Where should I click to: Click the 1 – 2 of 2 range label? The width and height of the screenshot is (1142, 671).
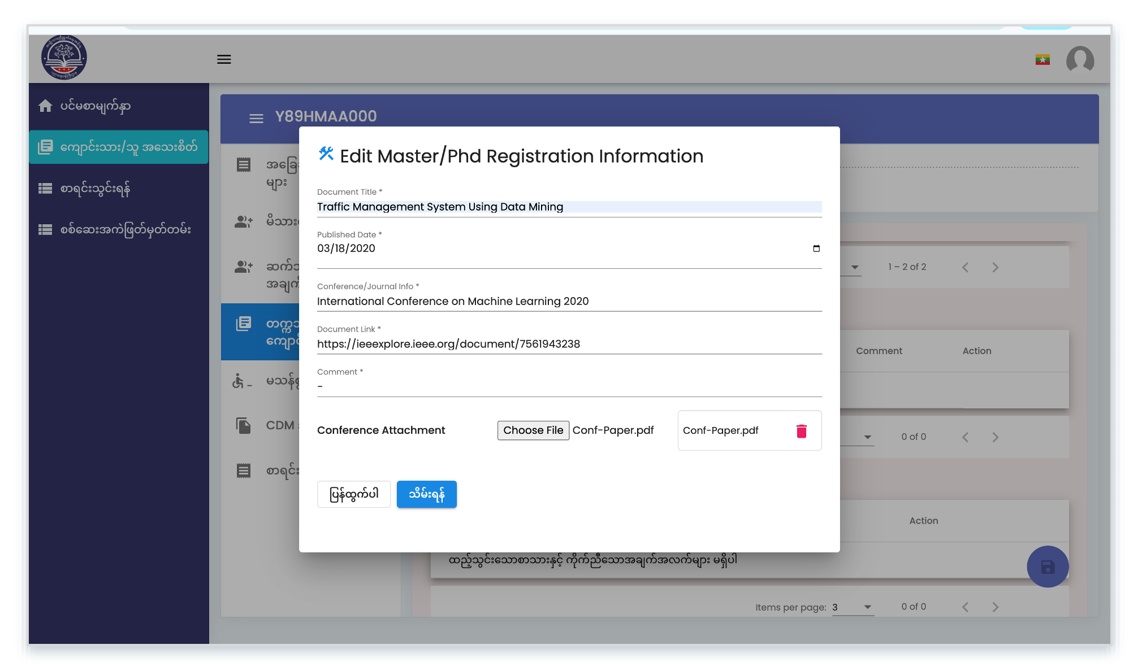(907, 267)
